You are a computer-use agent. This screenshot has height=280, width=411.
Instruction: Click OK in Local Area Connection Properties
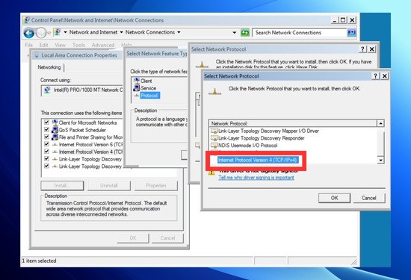click(x=133, y=238)
